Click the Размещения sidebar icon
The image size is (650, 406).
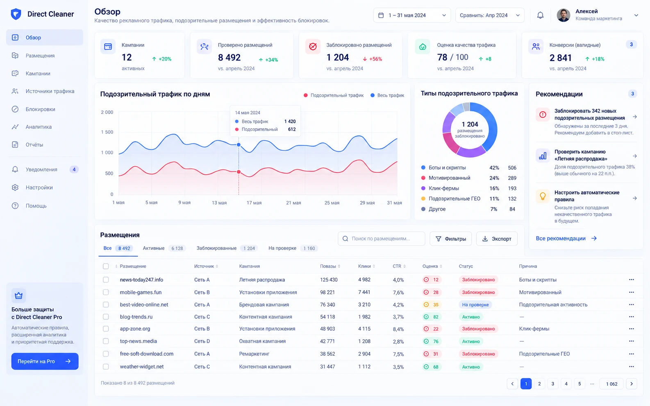point(15,56)
